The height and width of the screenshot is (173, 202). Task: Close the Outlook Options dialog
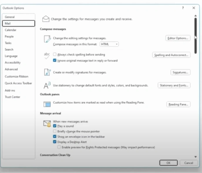click(194, 8)
